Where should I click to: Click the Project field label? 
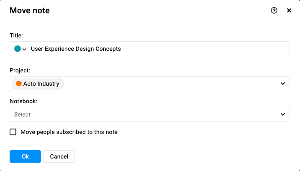(x=20, y=70)
